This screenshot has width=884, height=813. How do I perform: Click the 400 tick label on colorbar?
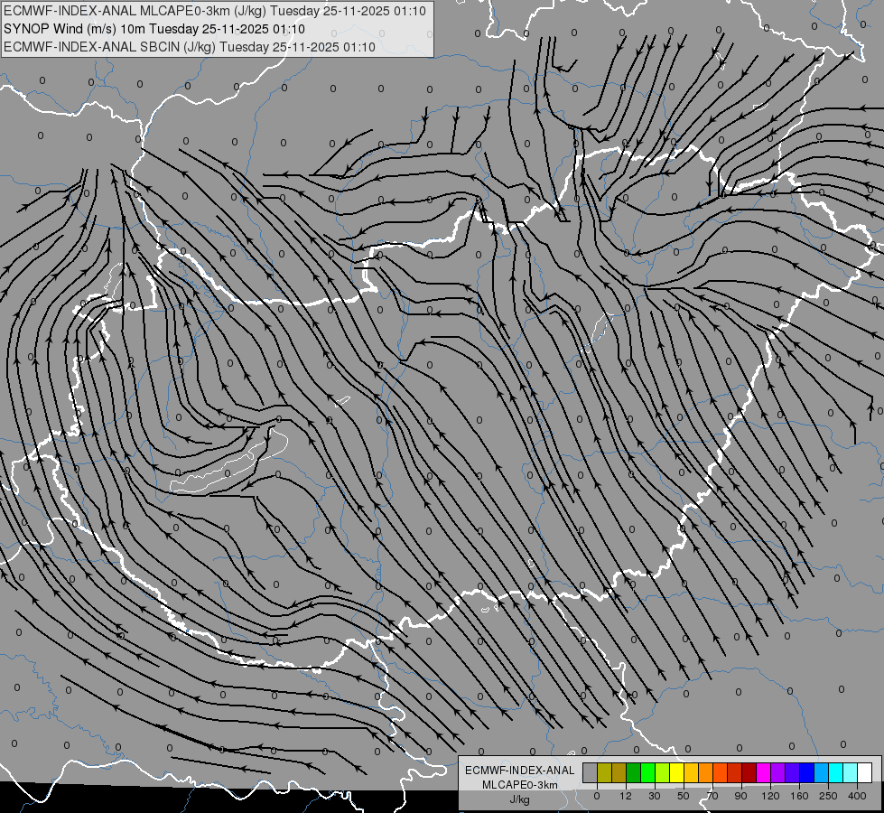857,796
